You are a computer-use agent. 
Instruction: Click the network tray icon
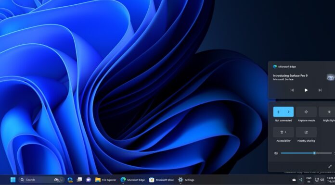[317, 180]
